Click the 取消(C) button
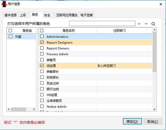This screenshot has width=166, height=130. pyautogui.click(x=152, y=121)
